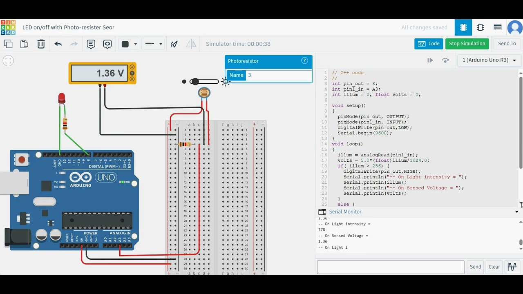Click code line 'Serial.begin(9600);'
Image resolution: width=523 pixels, height=294 pixels.
point(365,133)
